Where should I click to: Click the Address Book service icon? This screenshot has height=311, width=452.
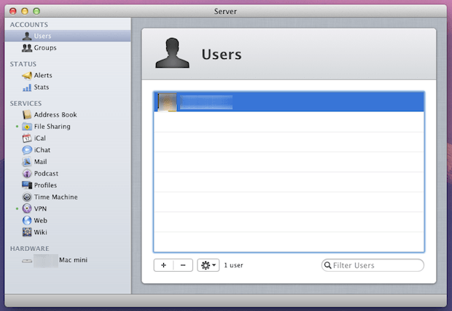[27, 114]
